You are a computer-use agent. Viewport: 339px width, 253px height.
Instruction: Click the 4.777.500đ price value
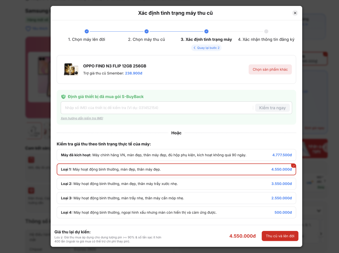282,155
